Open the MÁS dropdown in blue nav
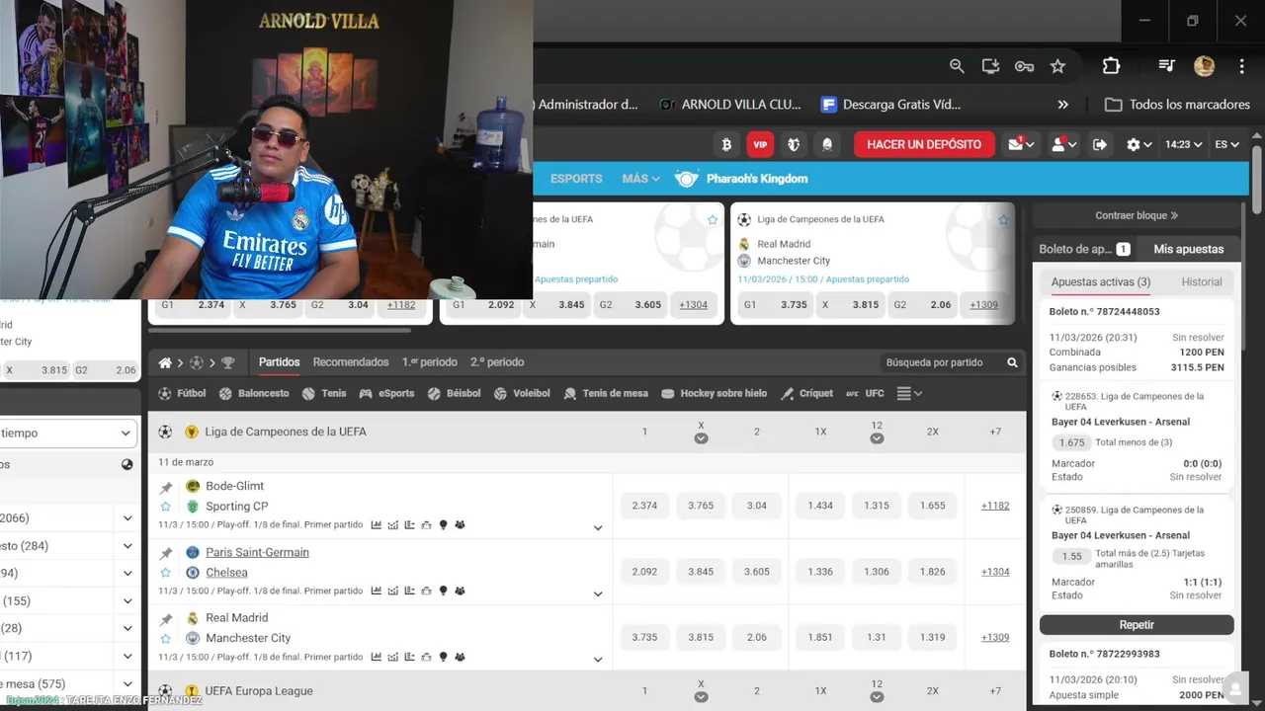1265x711 pixels. [640, 179]
